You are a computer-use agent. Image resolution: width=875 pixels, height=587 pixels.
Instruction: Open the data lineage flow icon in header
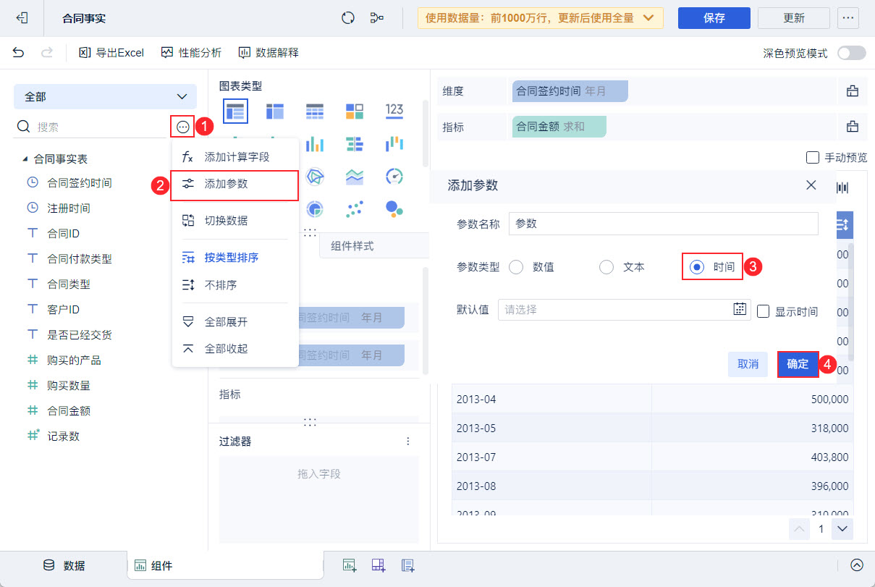[x=377, y=18]
